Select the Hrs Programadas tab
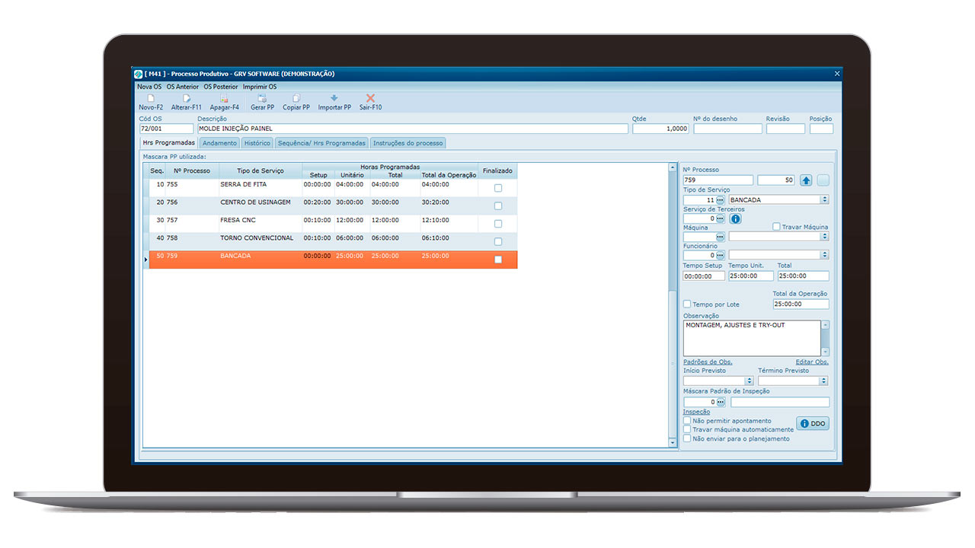975x548 pixels. 169,142
